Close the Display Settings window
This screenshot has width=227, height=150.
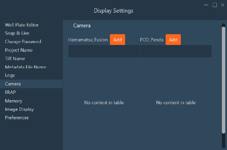[x=222, y=5]
